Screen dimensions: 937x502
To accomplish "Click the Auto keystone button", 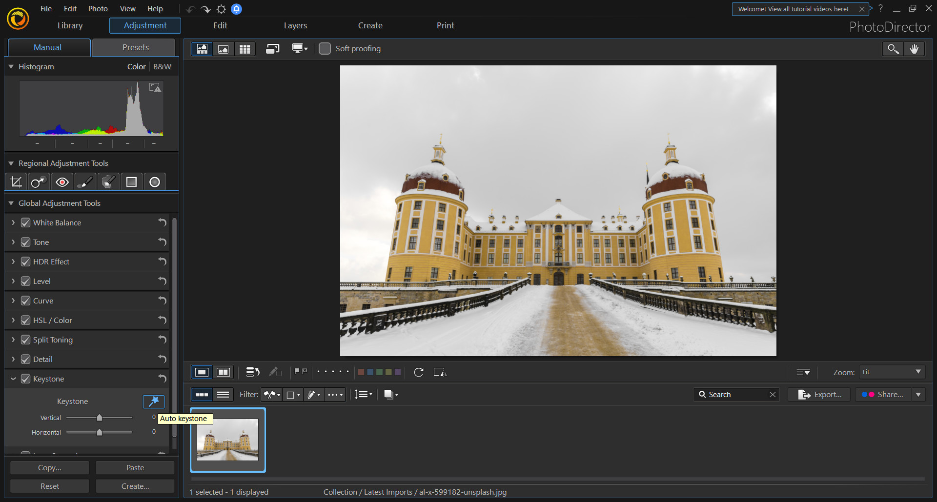I will click(153, 402).
